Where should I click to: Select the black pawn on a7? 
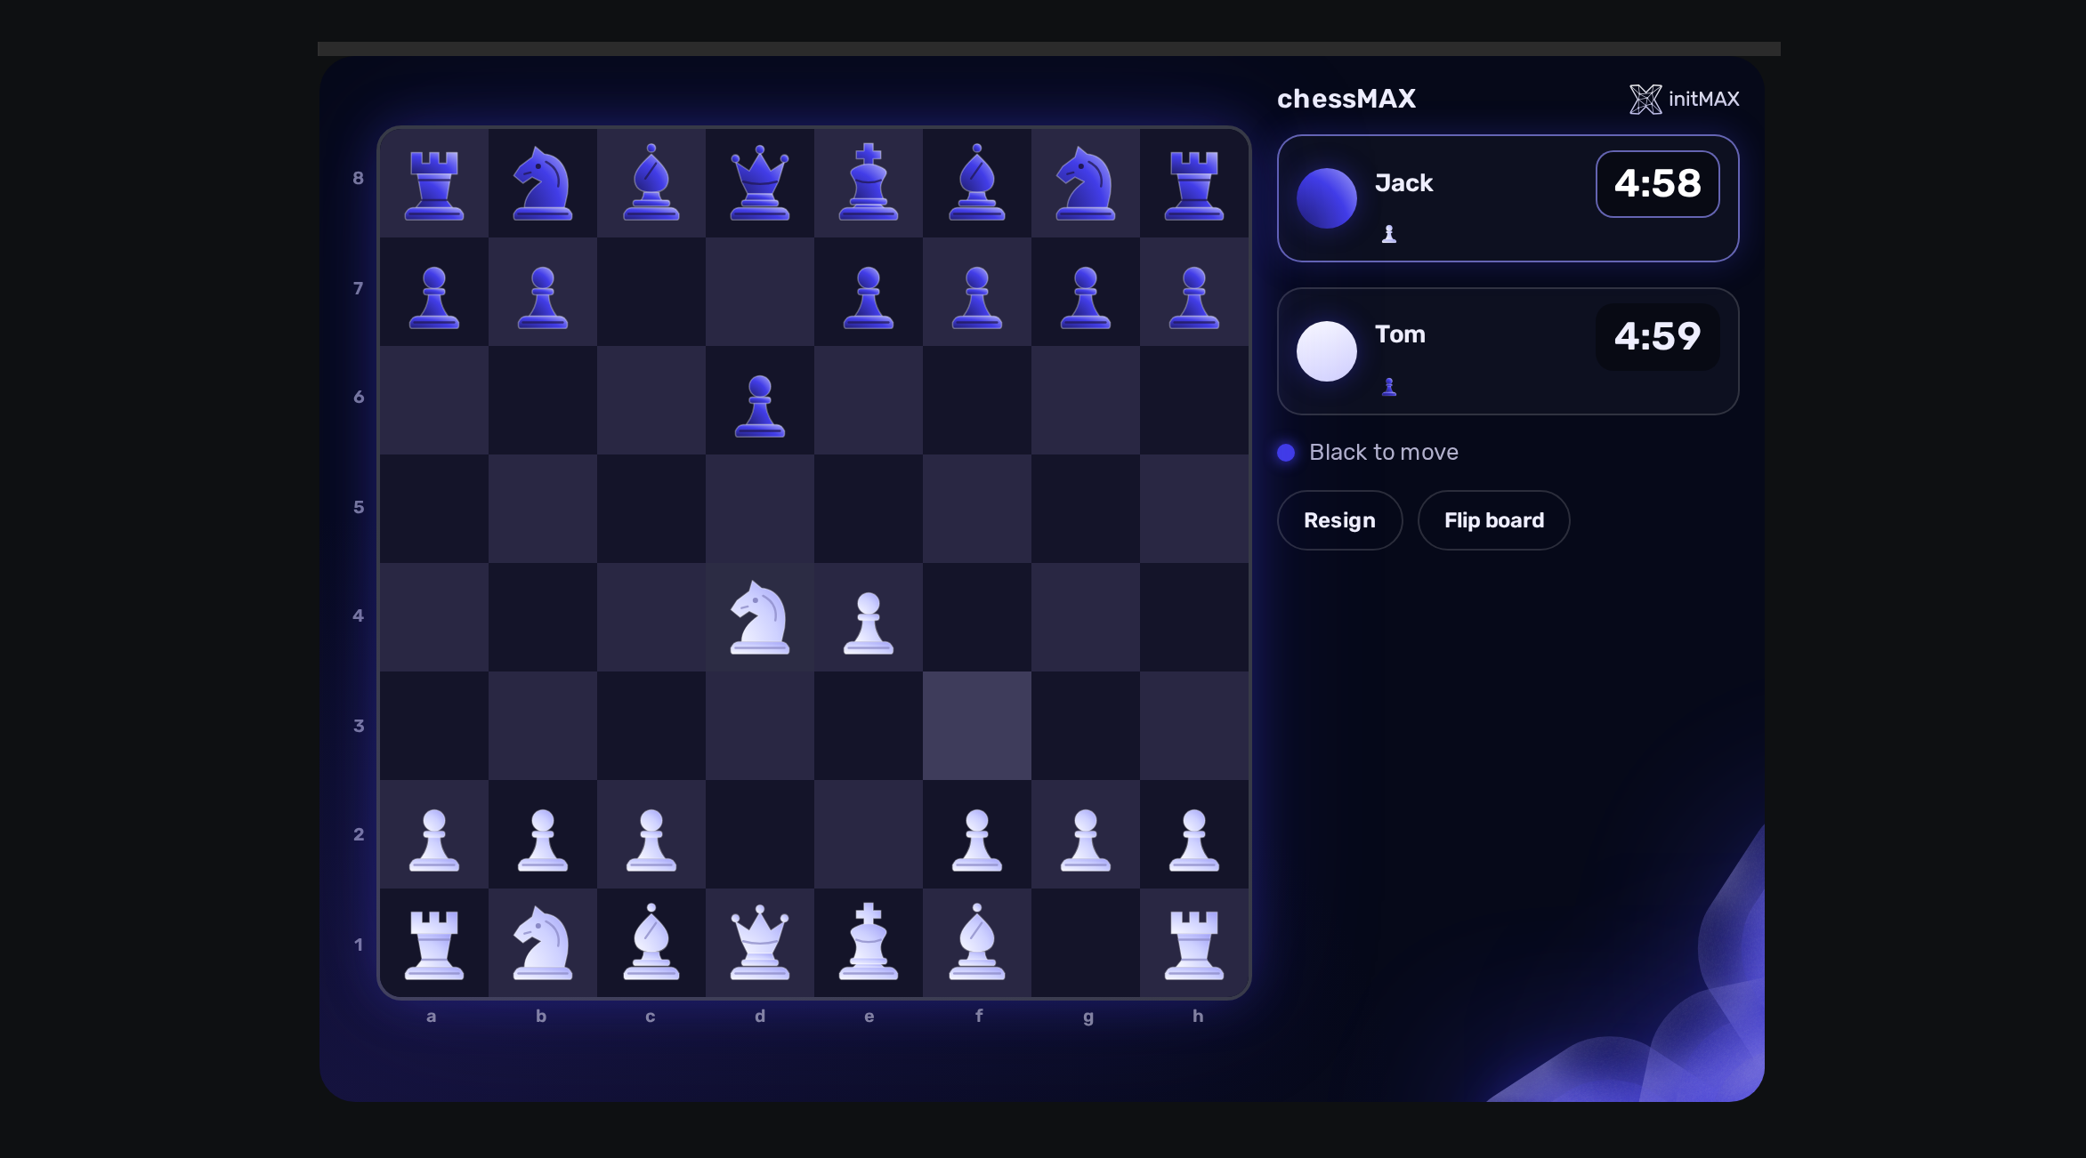tap(434, 297)
